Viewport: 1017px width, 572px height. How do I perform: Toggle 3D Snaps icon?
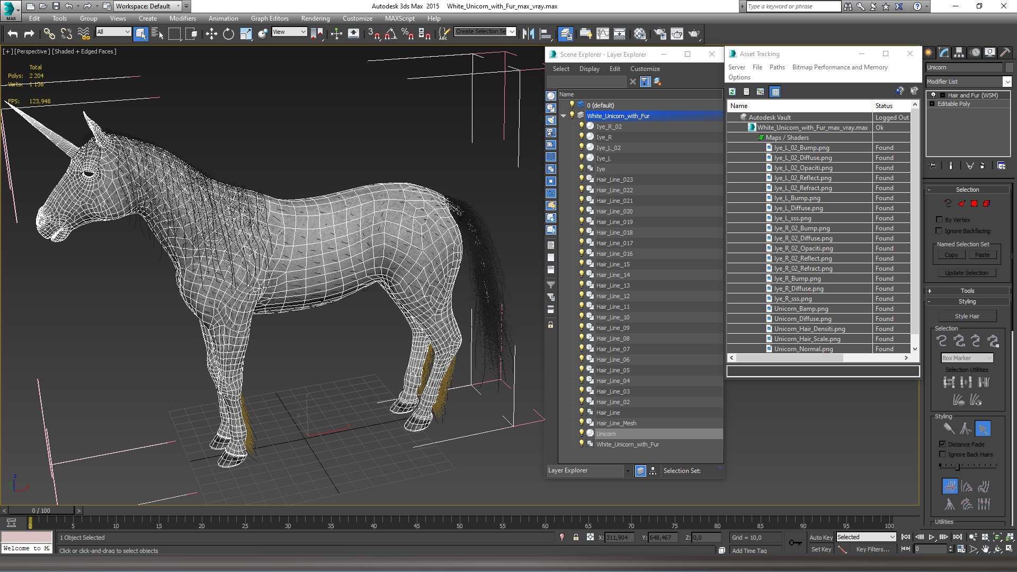(x=374, y=34)
